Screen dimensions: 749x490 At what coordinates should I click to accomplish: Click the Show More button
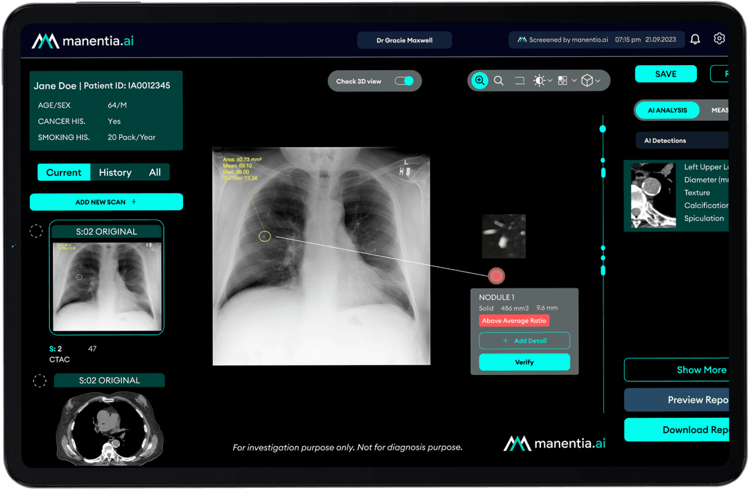pos(676,369)
